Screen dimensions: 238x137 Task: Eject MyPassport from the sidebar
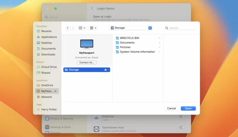tap(56, 91)
